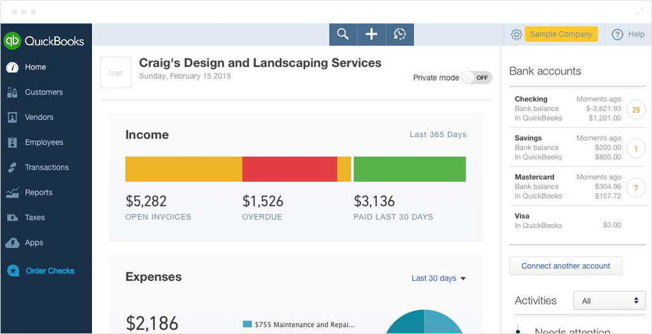Open Reports menu item
The width and height of the screenshot is (652, 334).
click(x=39, y=192)
